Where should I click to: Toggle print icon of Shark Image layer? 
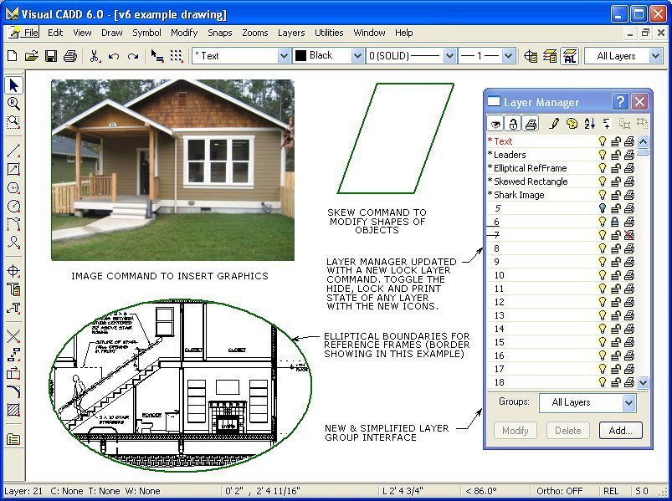(629, 195)
